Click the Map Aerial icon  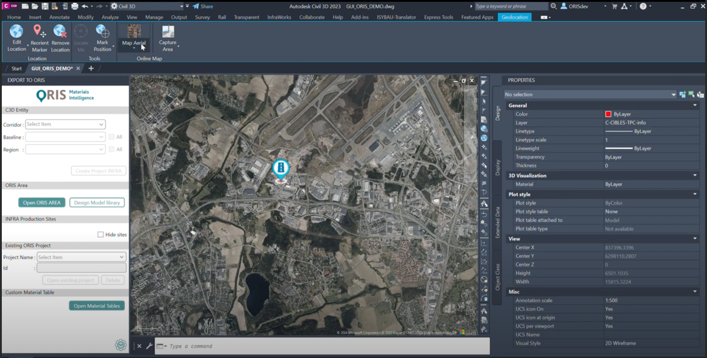tap(134, 31)
